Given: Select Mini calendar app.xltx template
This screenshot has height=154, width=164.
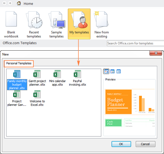Looking at the screenshot, I should tap(57, 78).
